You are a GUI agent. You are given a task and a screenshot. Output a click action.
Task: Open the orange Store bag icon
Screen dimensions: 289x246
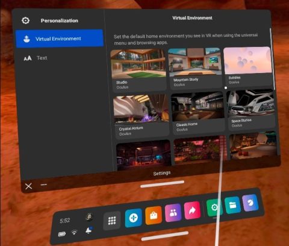[x=154, y=215]
